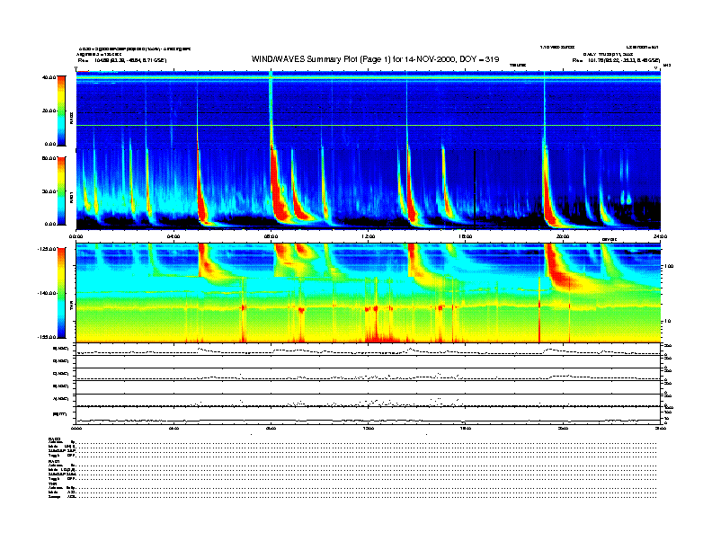Click the bottom magnetic field line plot panel
The height and width of the screenshot is (550, 712).
[x=369, y=415]
